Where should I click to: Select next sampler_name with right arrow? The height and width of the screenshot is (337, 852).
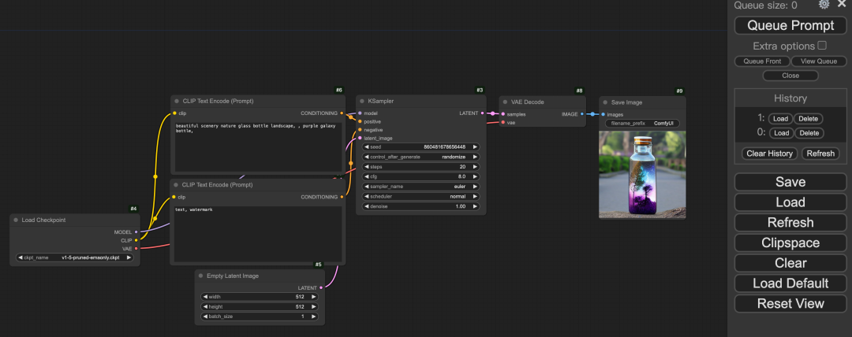tap(476, 187)
